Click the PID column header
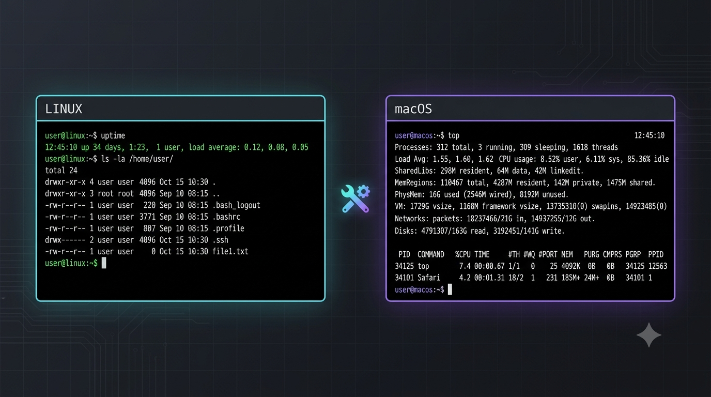Screen dimensions: 711x397 pos(405,254)
